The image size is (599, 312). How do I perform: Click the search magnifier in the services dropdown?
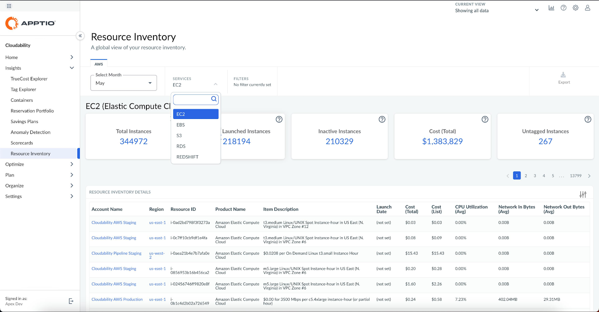214,99
